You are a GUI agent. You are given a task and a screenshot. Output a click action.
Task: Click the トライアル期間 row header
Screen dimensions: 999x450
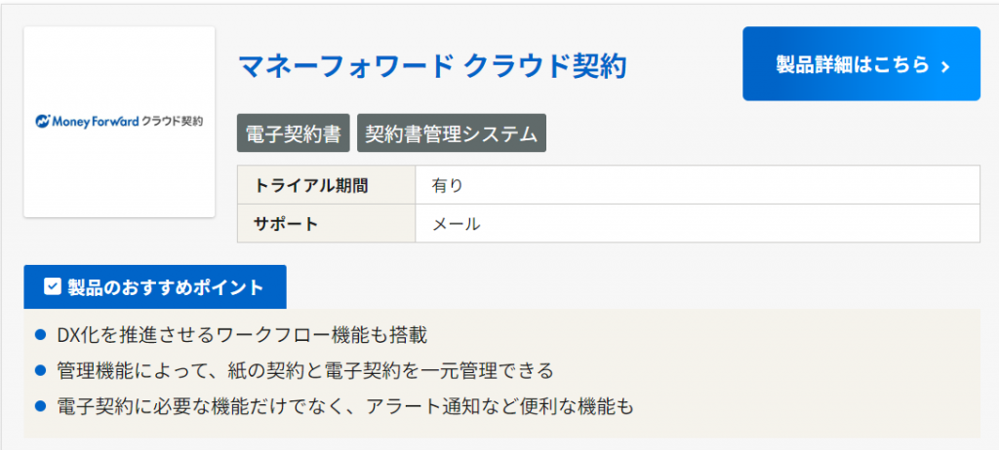[x=312, y=185]
